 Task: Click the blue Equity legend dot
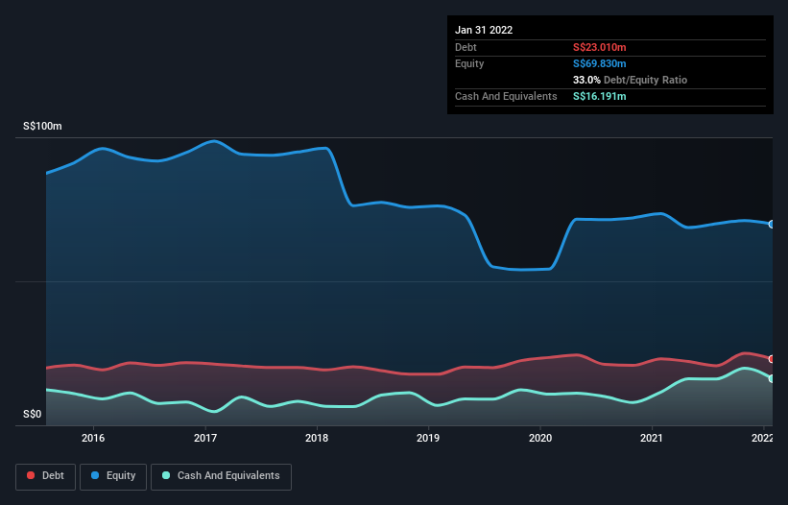tap(95, 475)
